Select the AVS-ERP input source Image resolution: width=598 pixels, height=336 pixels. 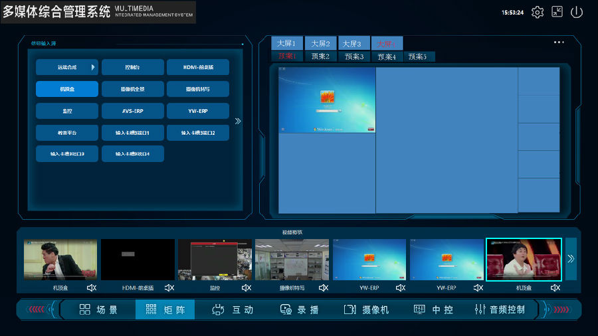click(x=132, y=110)
